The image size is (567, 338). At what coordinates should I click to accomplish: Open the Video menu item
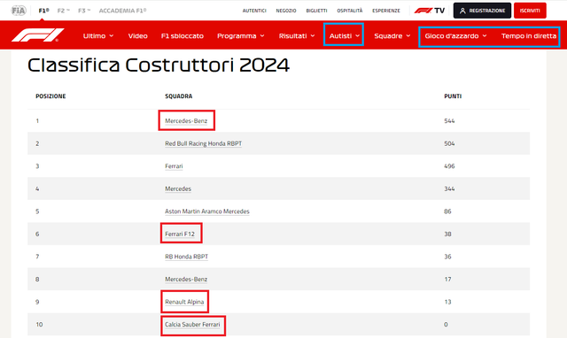pos(138,35)
